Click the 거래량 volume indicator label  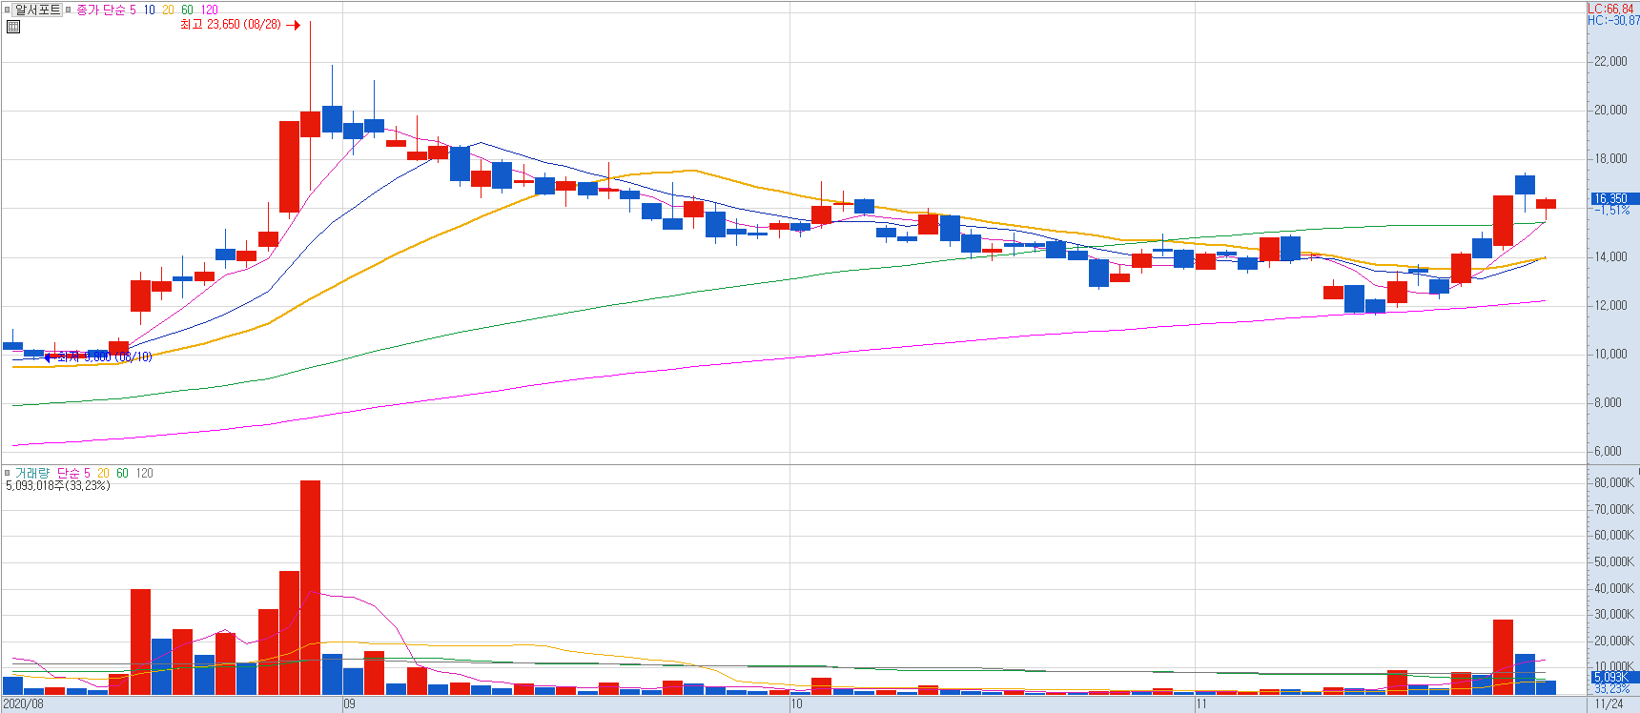coord(32,473)
